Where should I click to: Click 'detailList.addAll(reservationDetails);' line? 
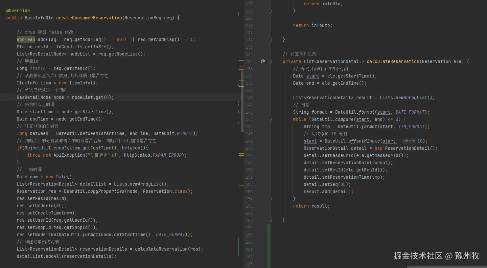[67, 256]
